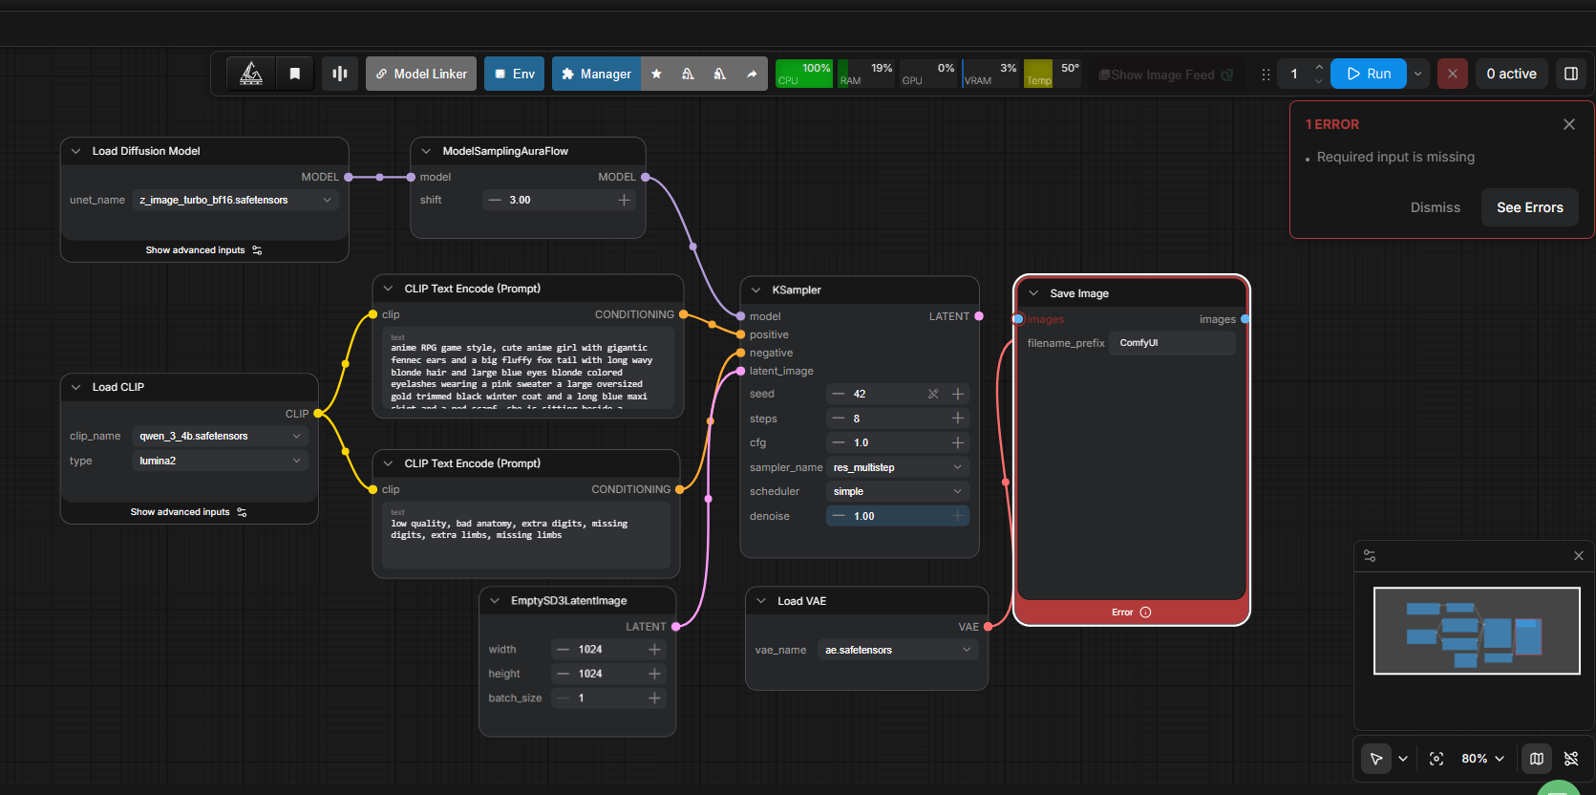The height and width of the screenshot is (795, 1596).
Task: Select the pointer cursor mode tool
Action: coord(1376,759)
